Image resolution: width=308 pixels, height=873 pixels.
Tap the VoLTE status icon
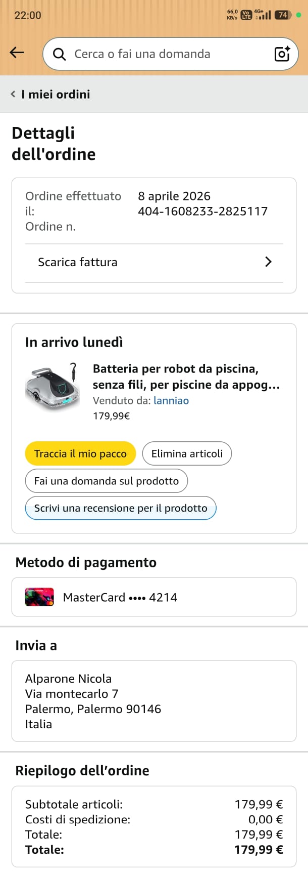[x=246, y=15]
